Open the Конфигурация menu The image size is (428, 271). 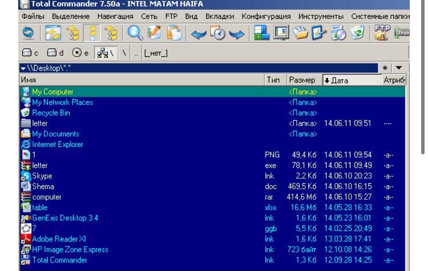[266, 17]
